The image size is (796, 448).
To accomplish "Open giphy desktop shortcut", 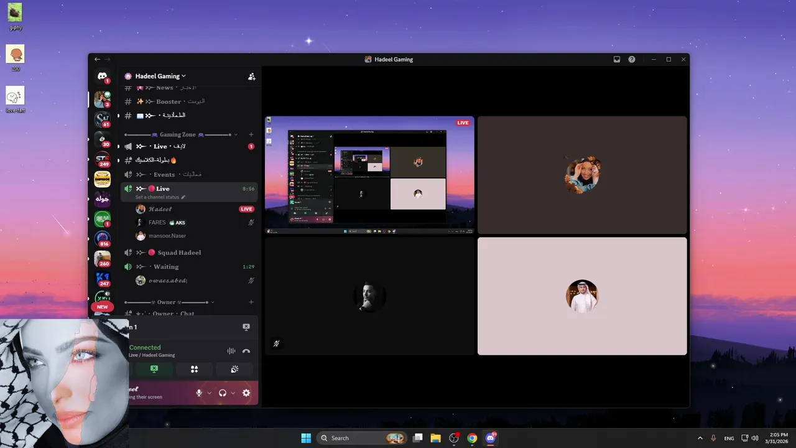I will coord(15,16).
